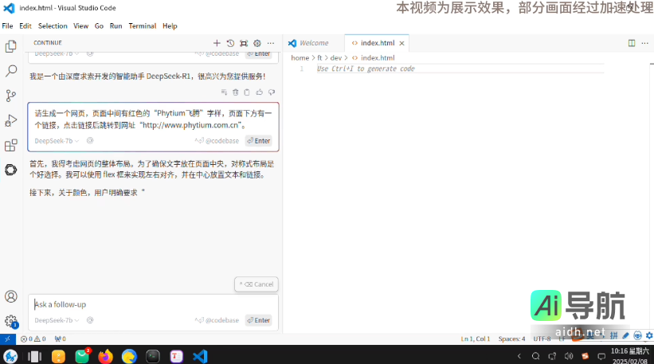Open Continue panel more actions ellipsis
The image size is (654, 364).
[x=271, y=43]
